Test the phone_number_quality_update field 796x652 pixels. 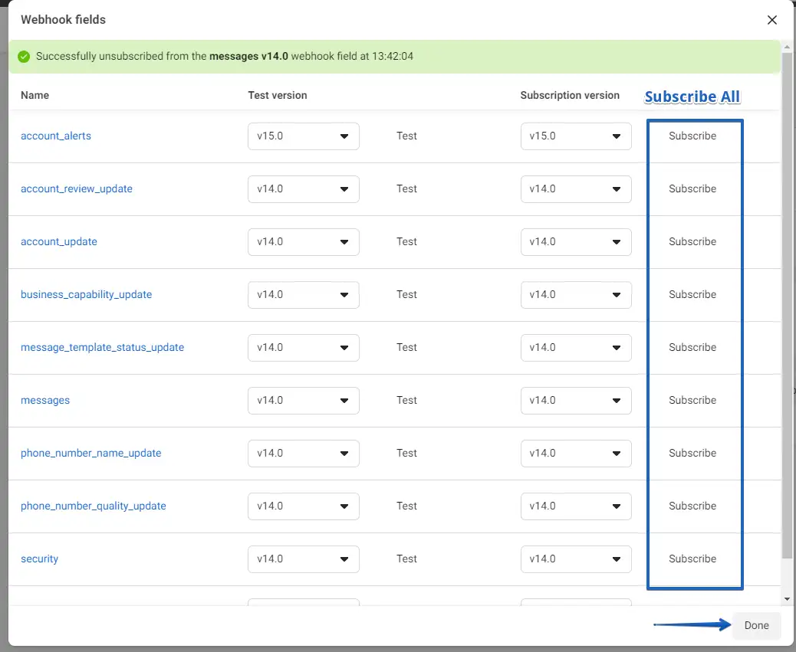(406, 506)
